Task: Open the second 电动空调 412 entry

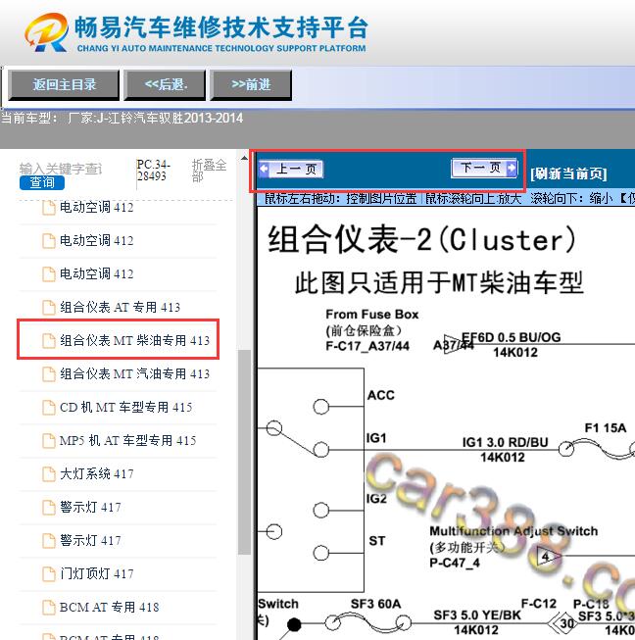Action: (x=96, y=240)
